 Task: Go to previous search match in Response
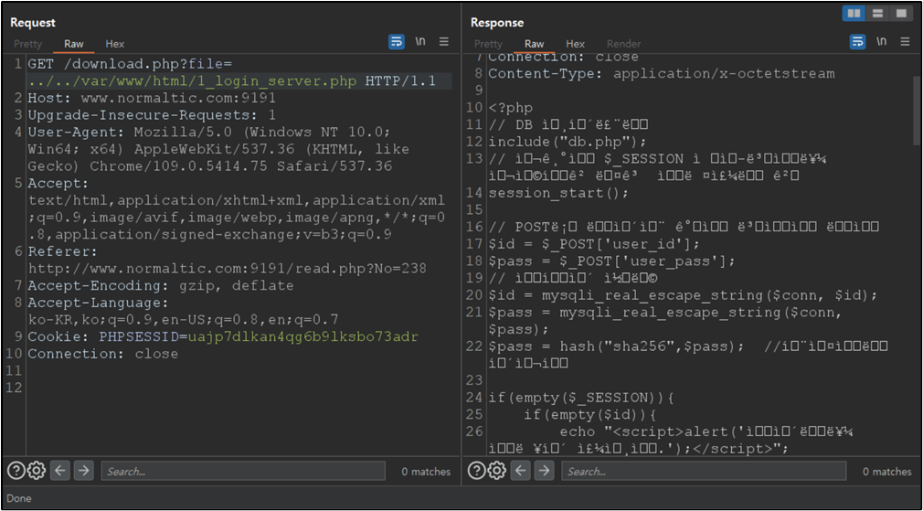tap(521, 471)
